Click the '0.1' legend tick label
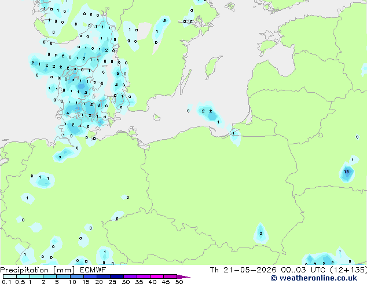This screenshot has width=367, height=284. [x=6, y=282]
